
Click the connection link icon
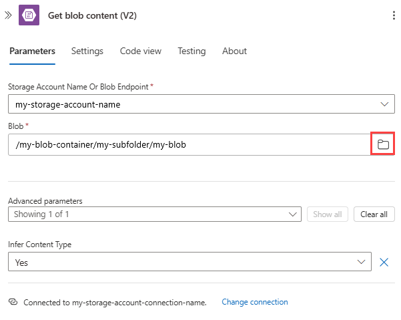tap(13, 302)
